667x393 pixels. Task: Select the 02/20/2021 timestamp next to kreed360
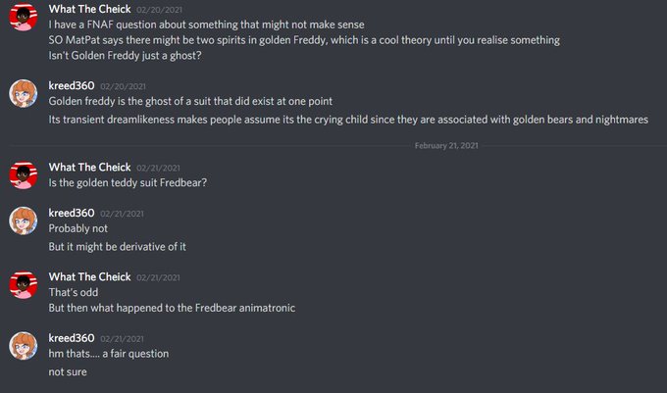point(123,86)
